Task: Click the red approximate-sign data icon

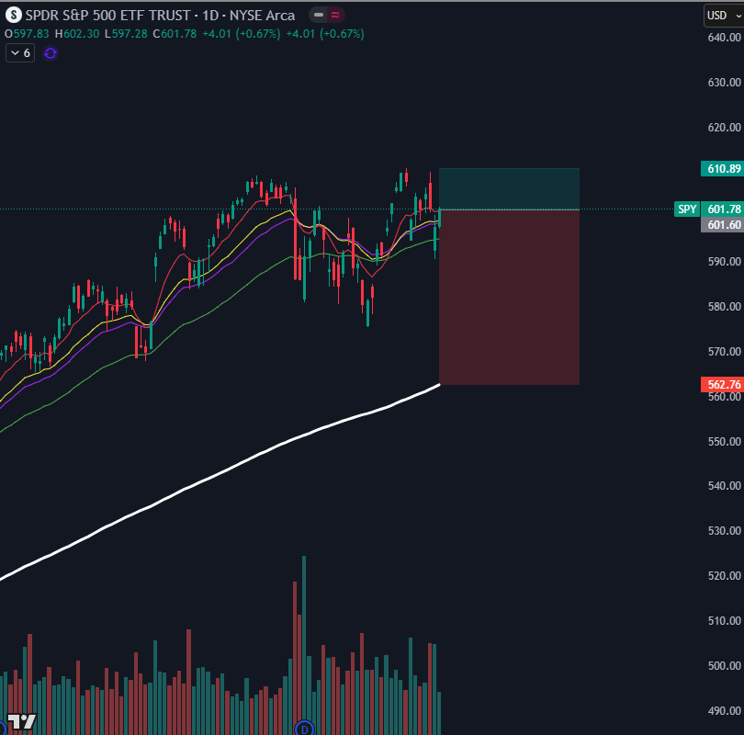Action: [x=335, y=16]
